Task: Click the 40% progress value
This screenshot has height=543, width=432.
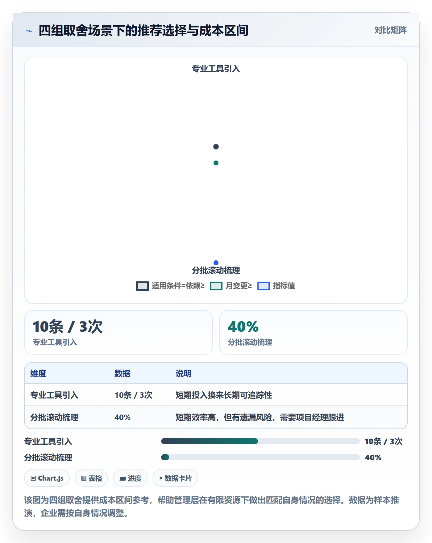Action: pos(373,457)
